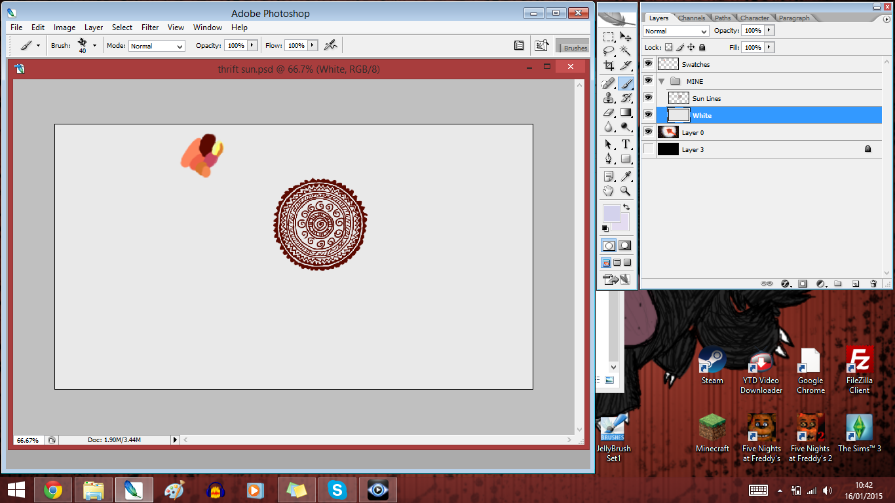The image size is (895, 503).
Task: Select the Zoom tool
Action: 626,191
